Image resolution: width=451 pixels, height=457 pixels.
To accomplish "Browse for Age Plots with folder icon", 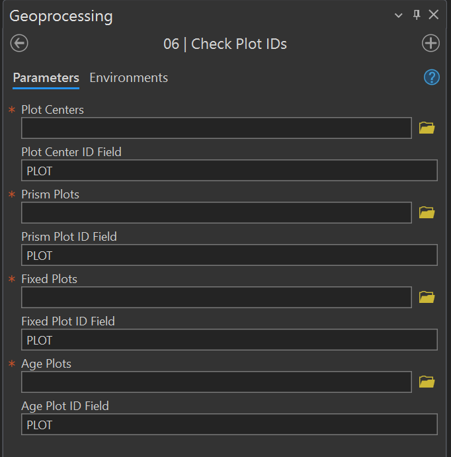I will 427,382.
